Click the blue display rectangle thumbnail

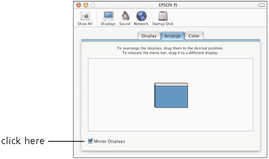coord(171,97)
